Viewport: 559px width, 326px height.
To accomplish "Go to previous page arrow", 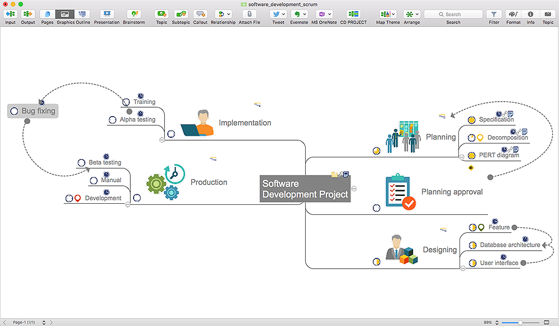I will 4,323.
